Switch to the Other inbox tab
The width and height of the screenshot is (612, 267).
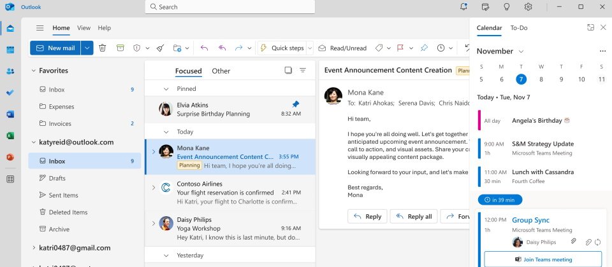click(221, 71)
